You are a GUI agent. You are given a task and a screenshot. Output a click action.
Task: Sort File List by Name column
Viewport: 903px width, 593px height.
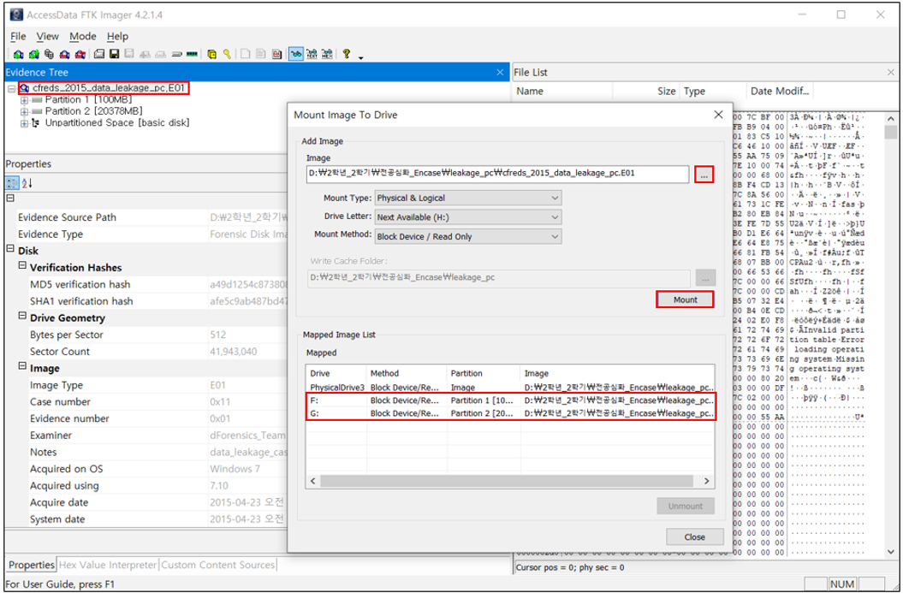pos(562,91)
